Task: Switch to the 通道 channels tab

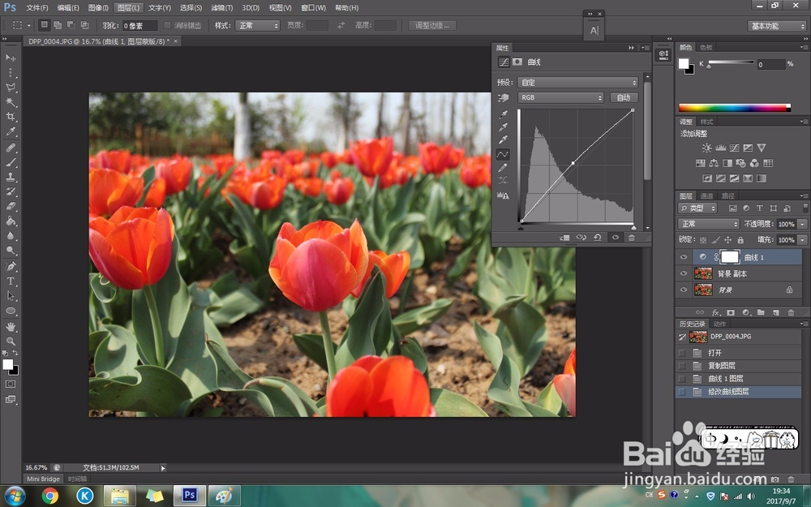Action: [706, 195]
